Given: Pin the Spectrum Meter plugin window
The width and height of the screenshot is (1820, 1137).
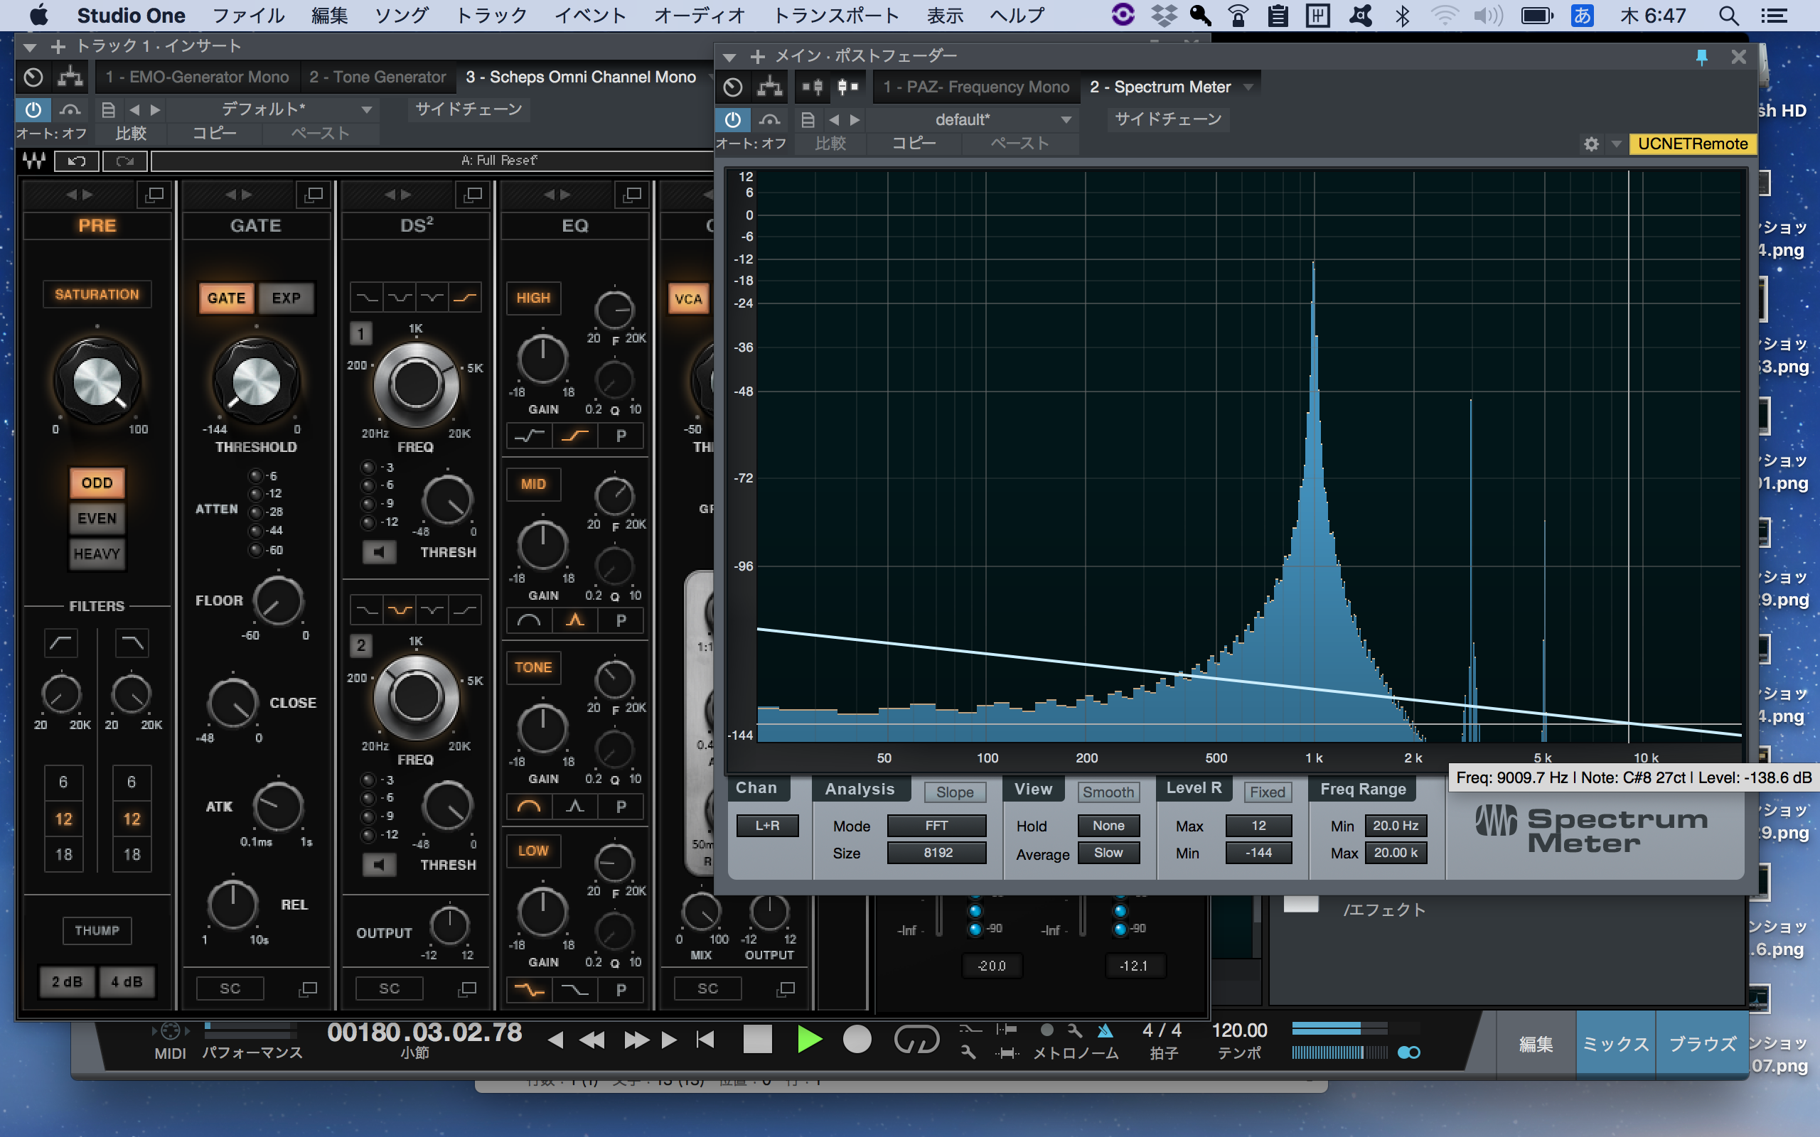Looking at the screenshot, I should click(x=1701, y=56).
